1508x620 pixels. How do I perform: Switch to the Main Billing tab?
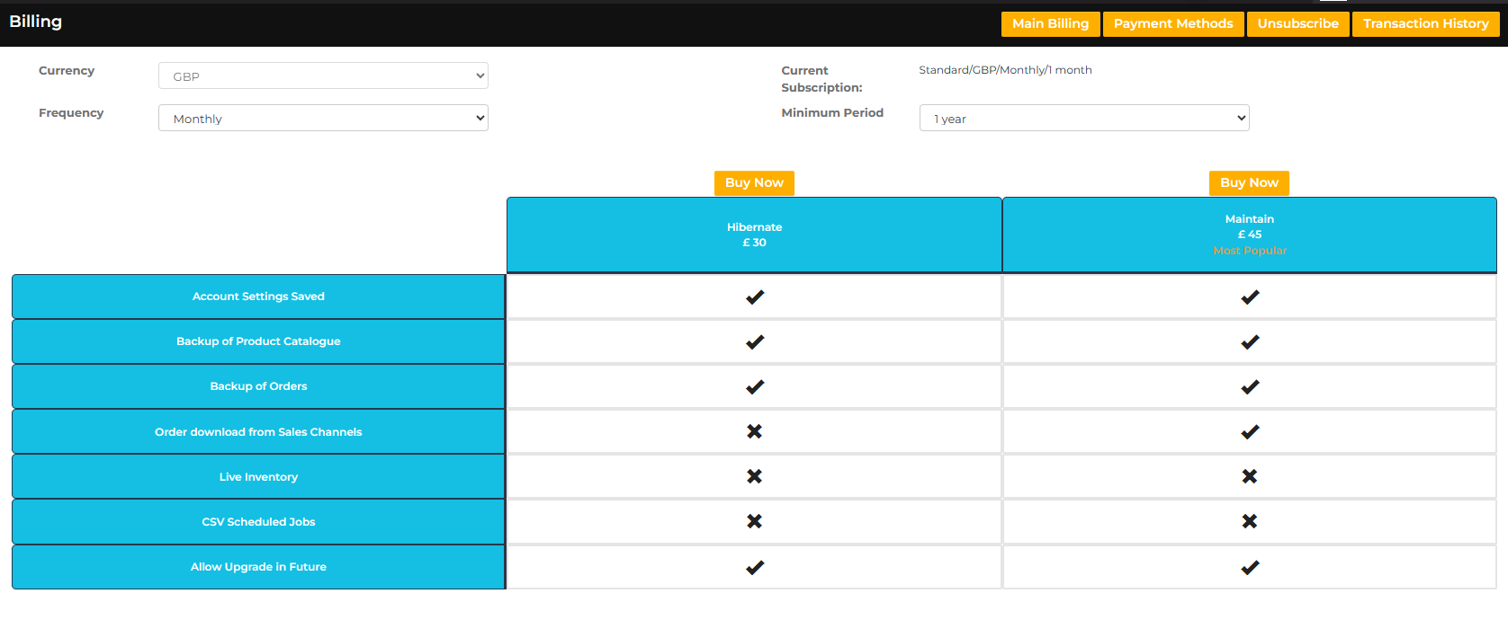(x=1050, y=24)
